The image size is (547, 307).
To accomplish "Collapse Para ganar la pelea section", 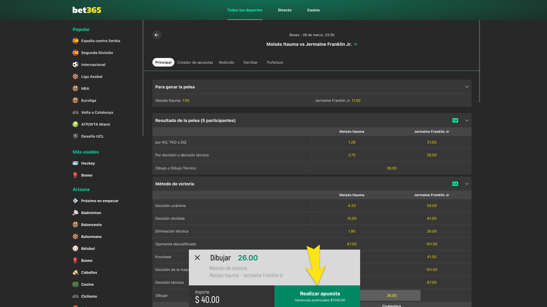I will (x=467, y=87).
